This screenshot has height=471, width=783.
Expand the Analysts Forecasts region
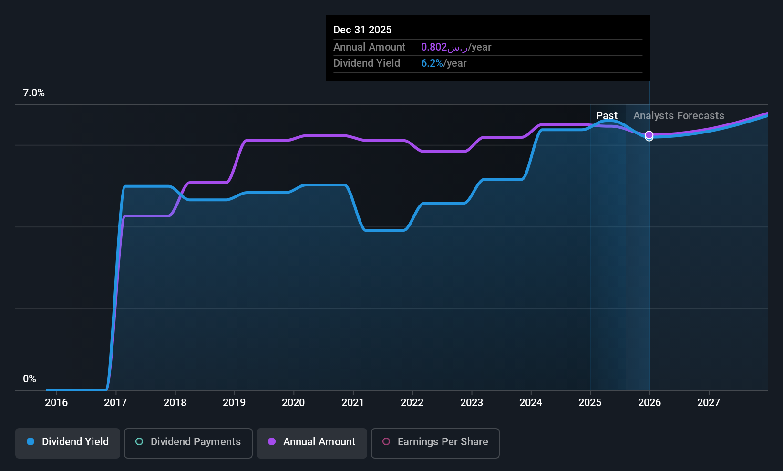click(679, 115)
